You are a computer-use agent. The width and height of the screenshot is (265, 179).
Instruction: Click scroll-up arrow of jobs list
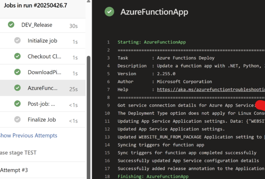(88, 1)
